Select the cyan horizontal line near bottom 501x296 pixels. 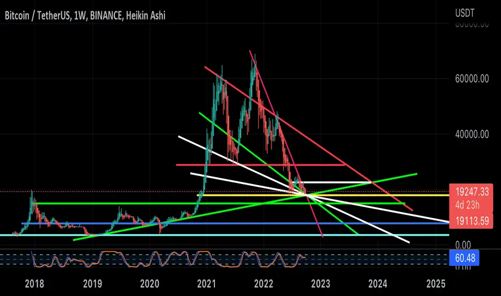pos(225,235)
